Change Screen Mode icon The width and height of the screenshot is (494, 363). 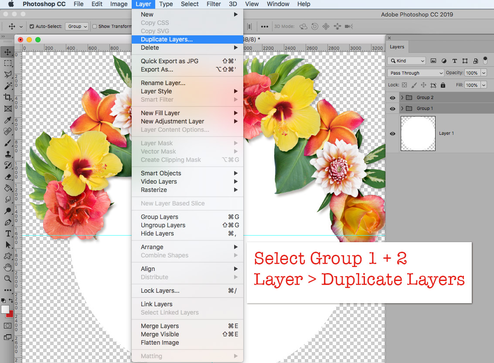coord(7,337)
